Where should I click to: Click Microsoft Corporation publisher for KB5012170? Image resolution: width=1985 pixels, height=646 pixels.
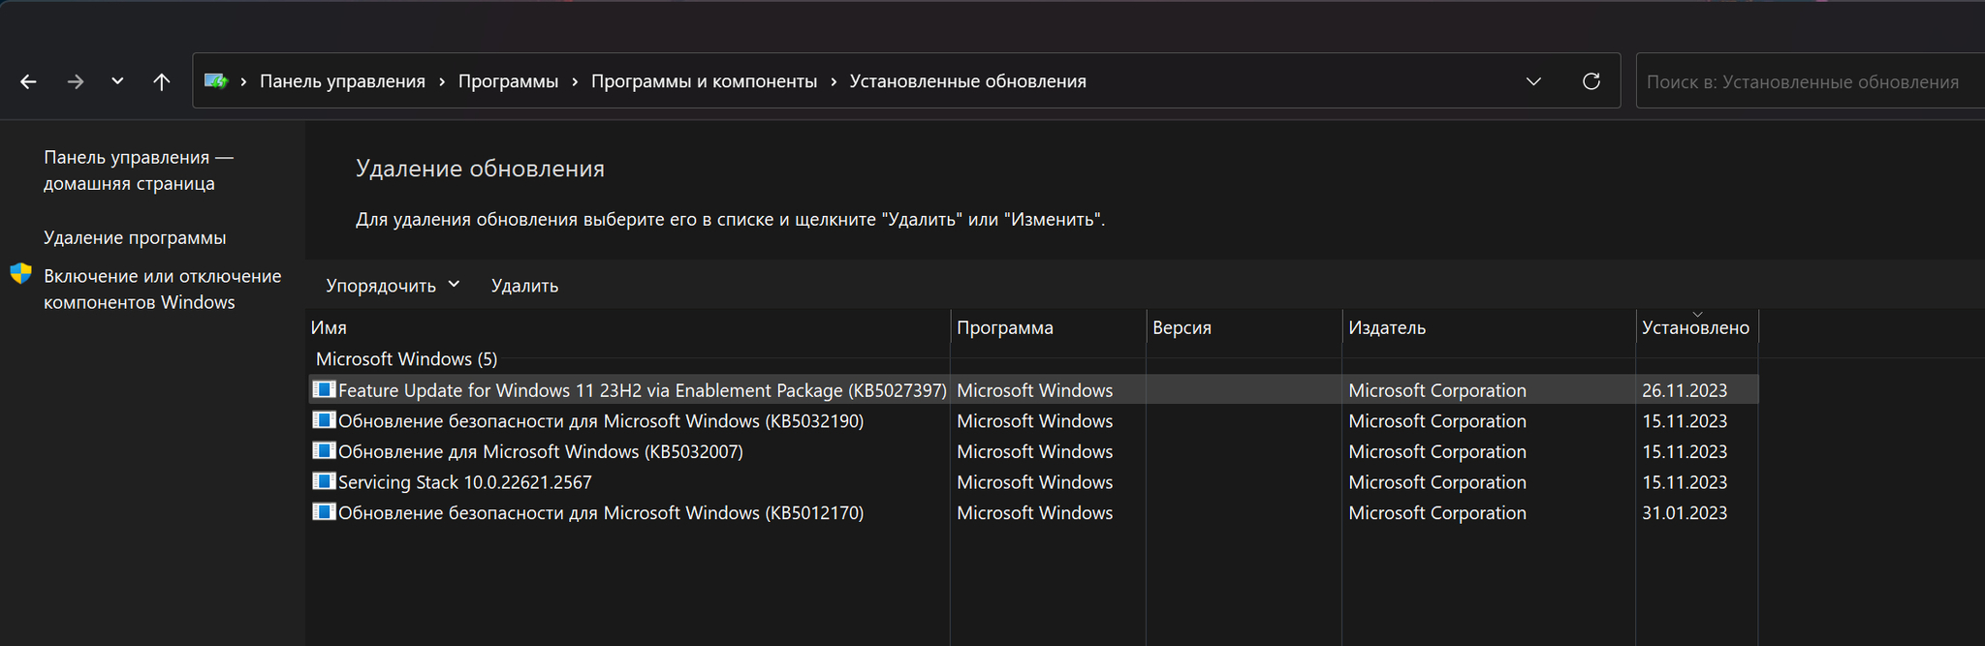[x=1437, y=512]
